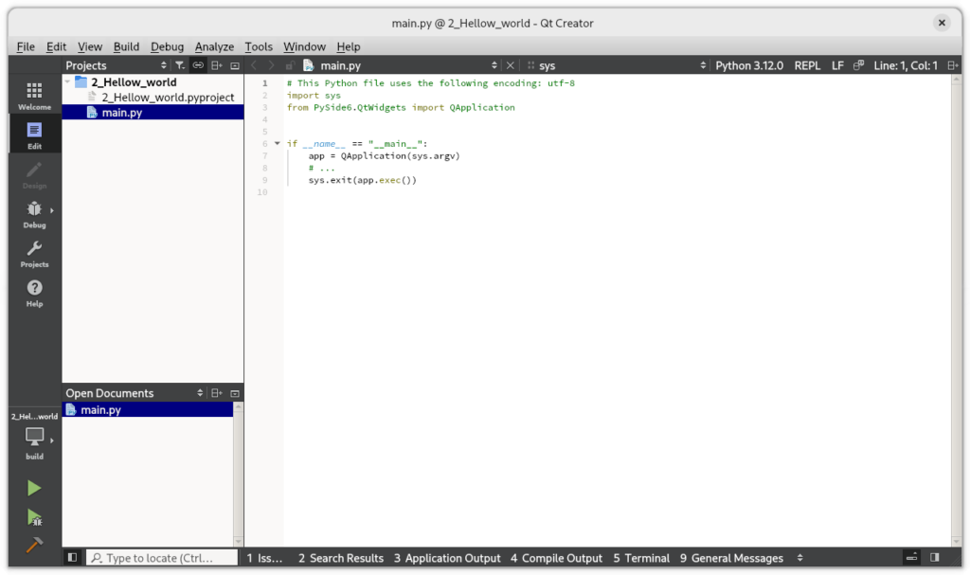
Task: Collapse the 2_Hellow_world project tree
Action: 67,81
